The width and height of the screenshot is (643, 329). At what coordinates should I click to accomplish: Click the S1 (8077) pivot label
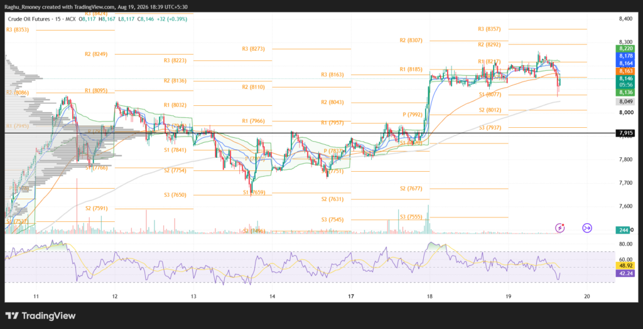(490, 95)
